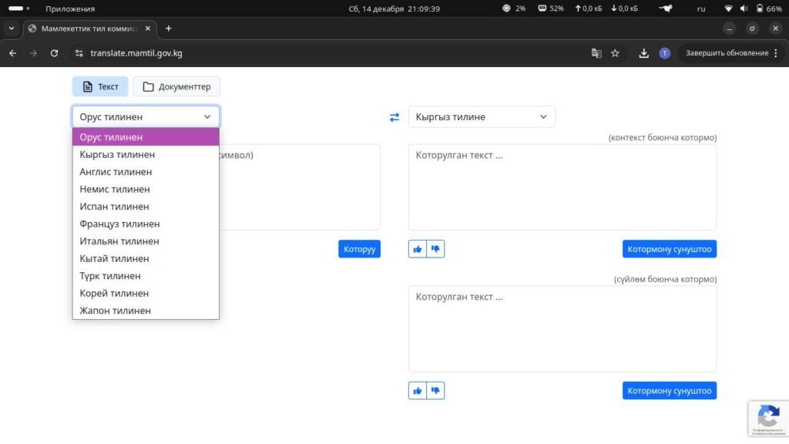Open the Приложения menu
Viewport: 789px width, 444px height.
pyautogui.click(x=70, y=8)
